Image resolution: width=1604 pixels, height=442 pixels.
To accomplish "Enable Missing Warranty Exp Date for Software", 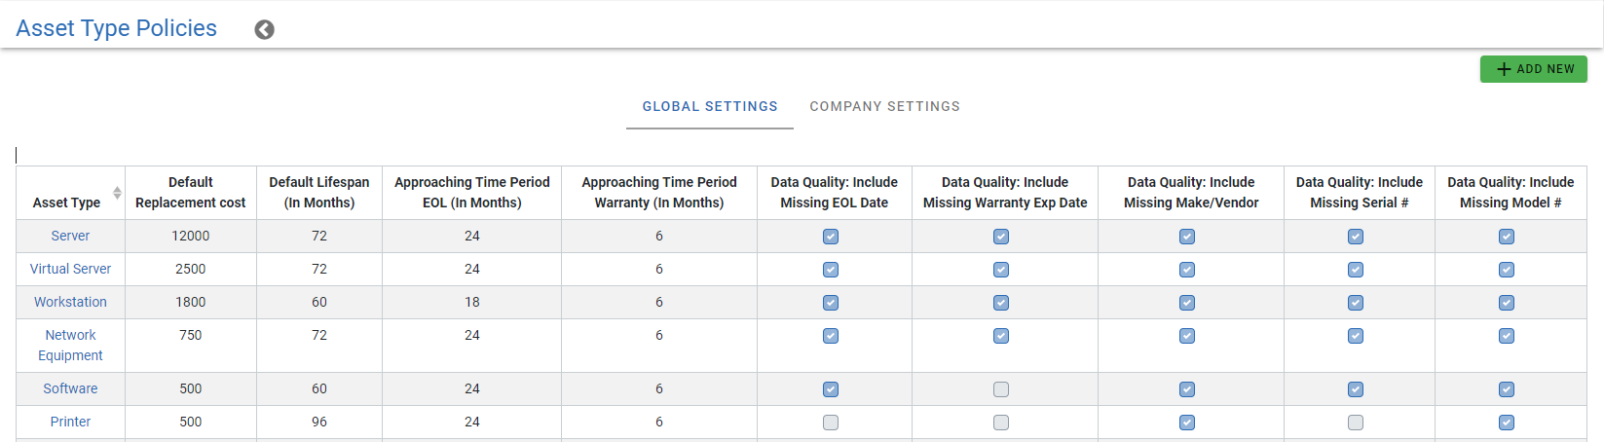I will (x=1000, y=389).
